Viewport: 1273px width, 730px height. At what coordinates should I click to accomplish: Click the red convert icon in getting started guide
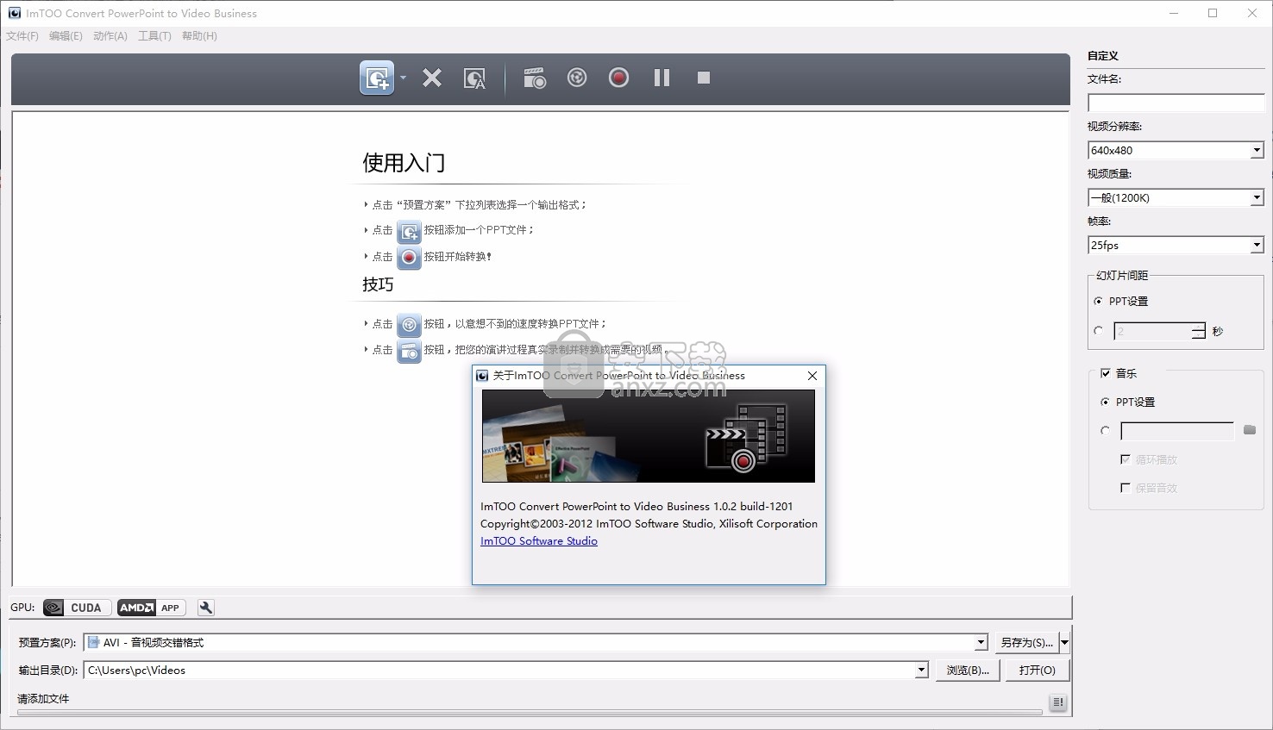[x=409, y=257]
